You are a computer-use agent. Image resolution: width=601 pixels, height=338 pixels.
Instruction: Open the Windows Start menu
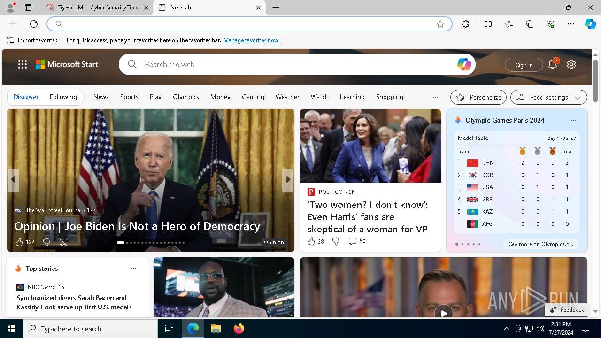[x=11, y=329]
